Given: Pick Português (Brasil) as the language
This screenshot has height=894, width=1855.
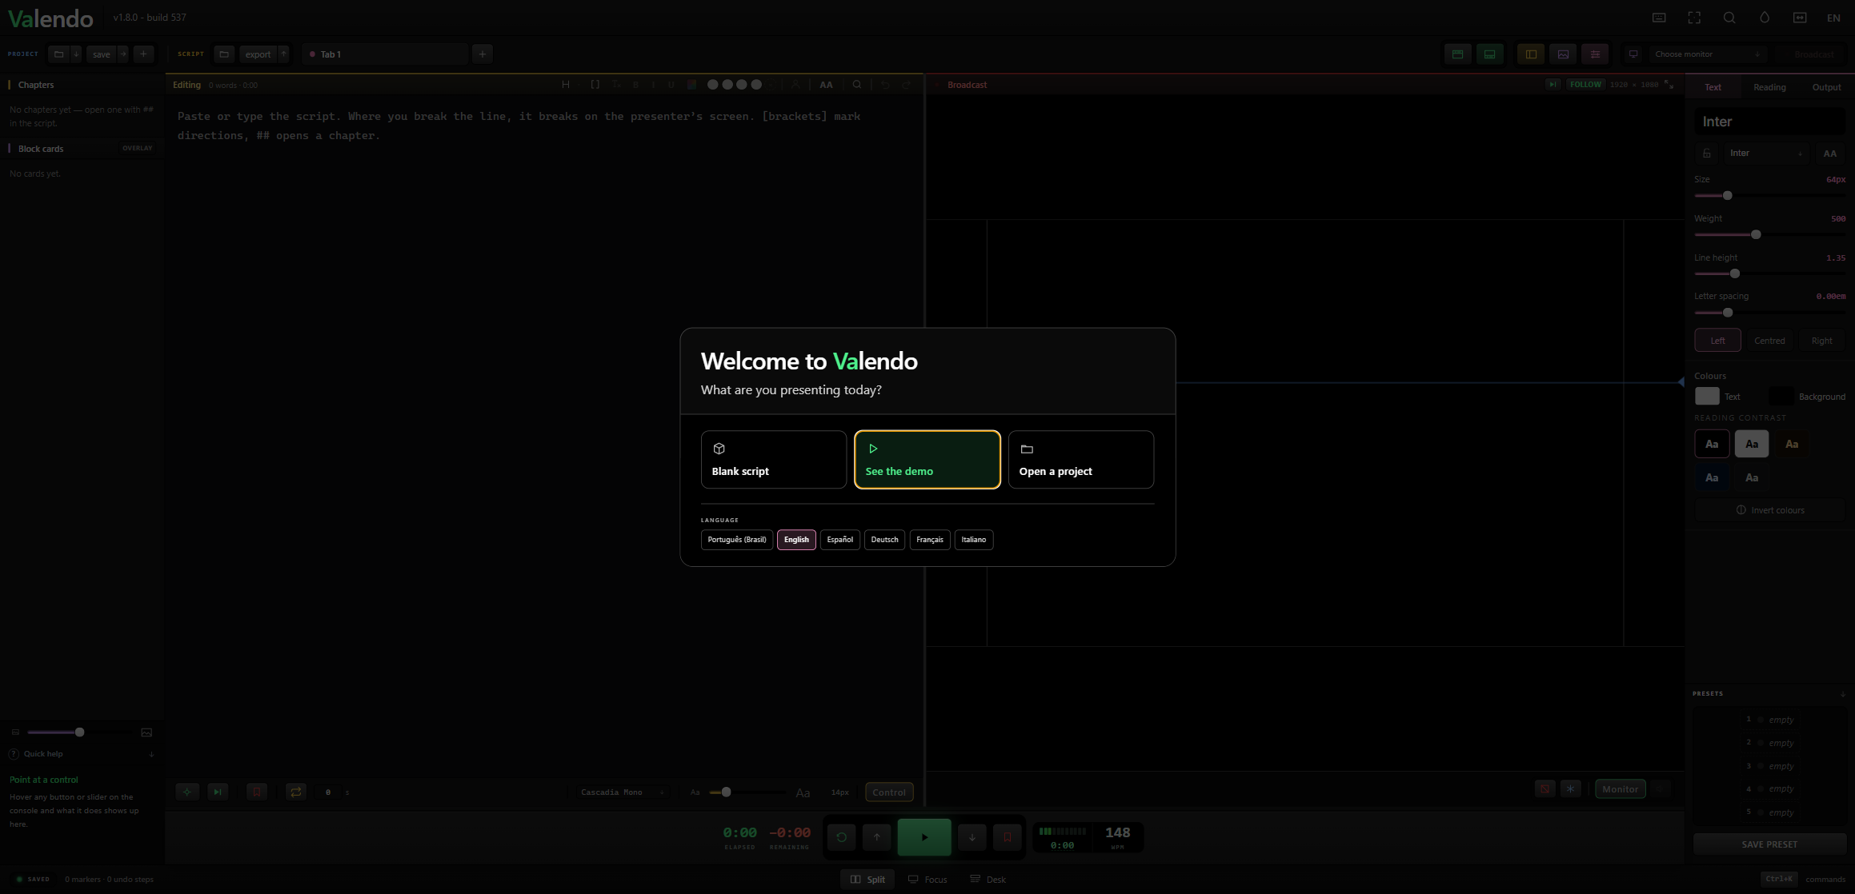Looking at the screenshot, I should pyautogui.click(x=737, y=540).
